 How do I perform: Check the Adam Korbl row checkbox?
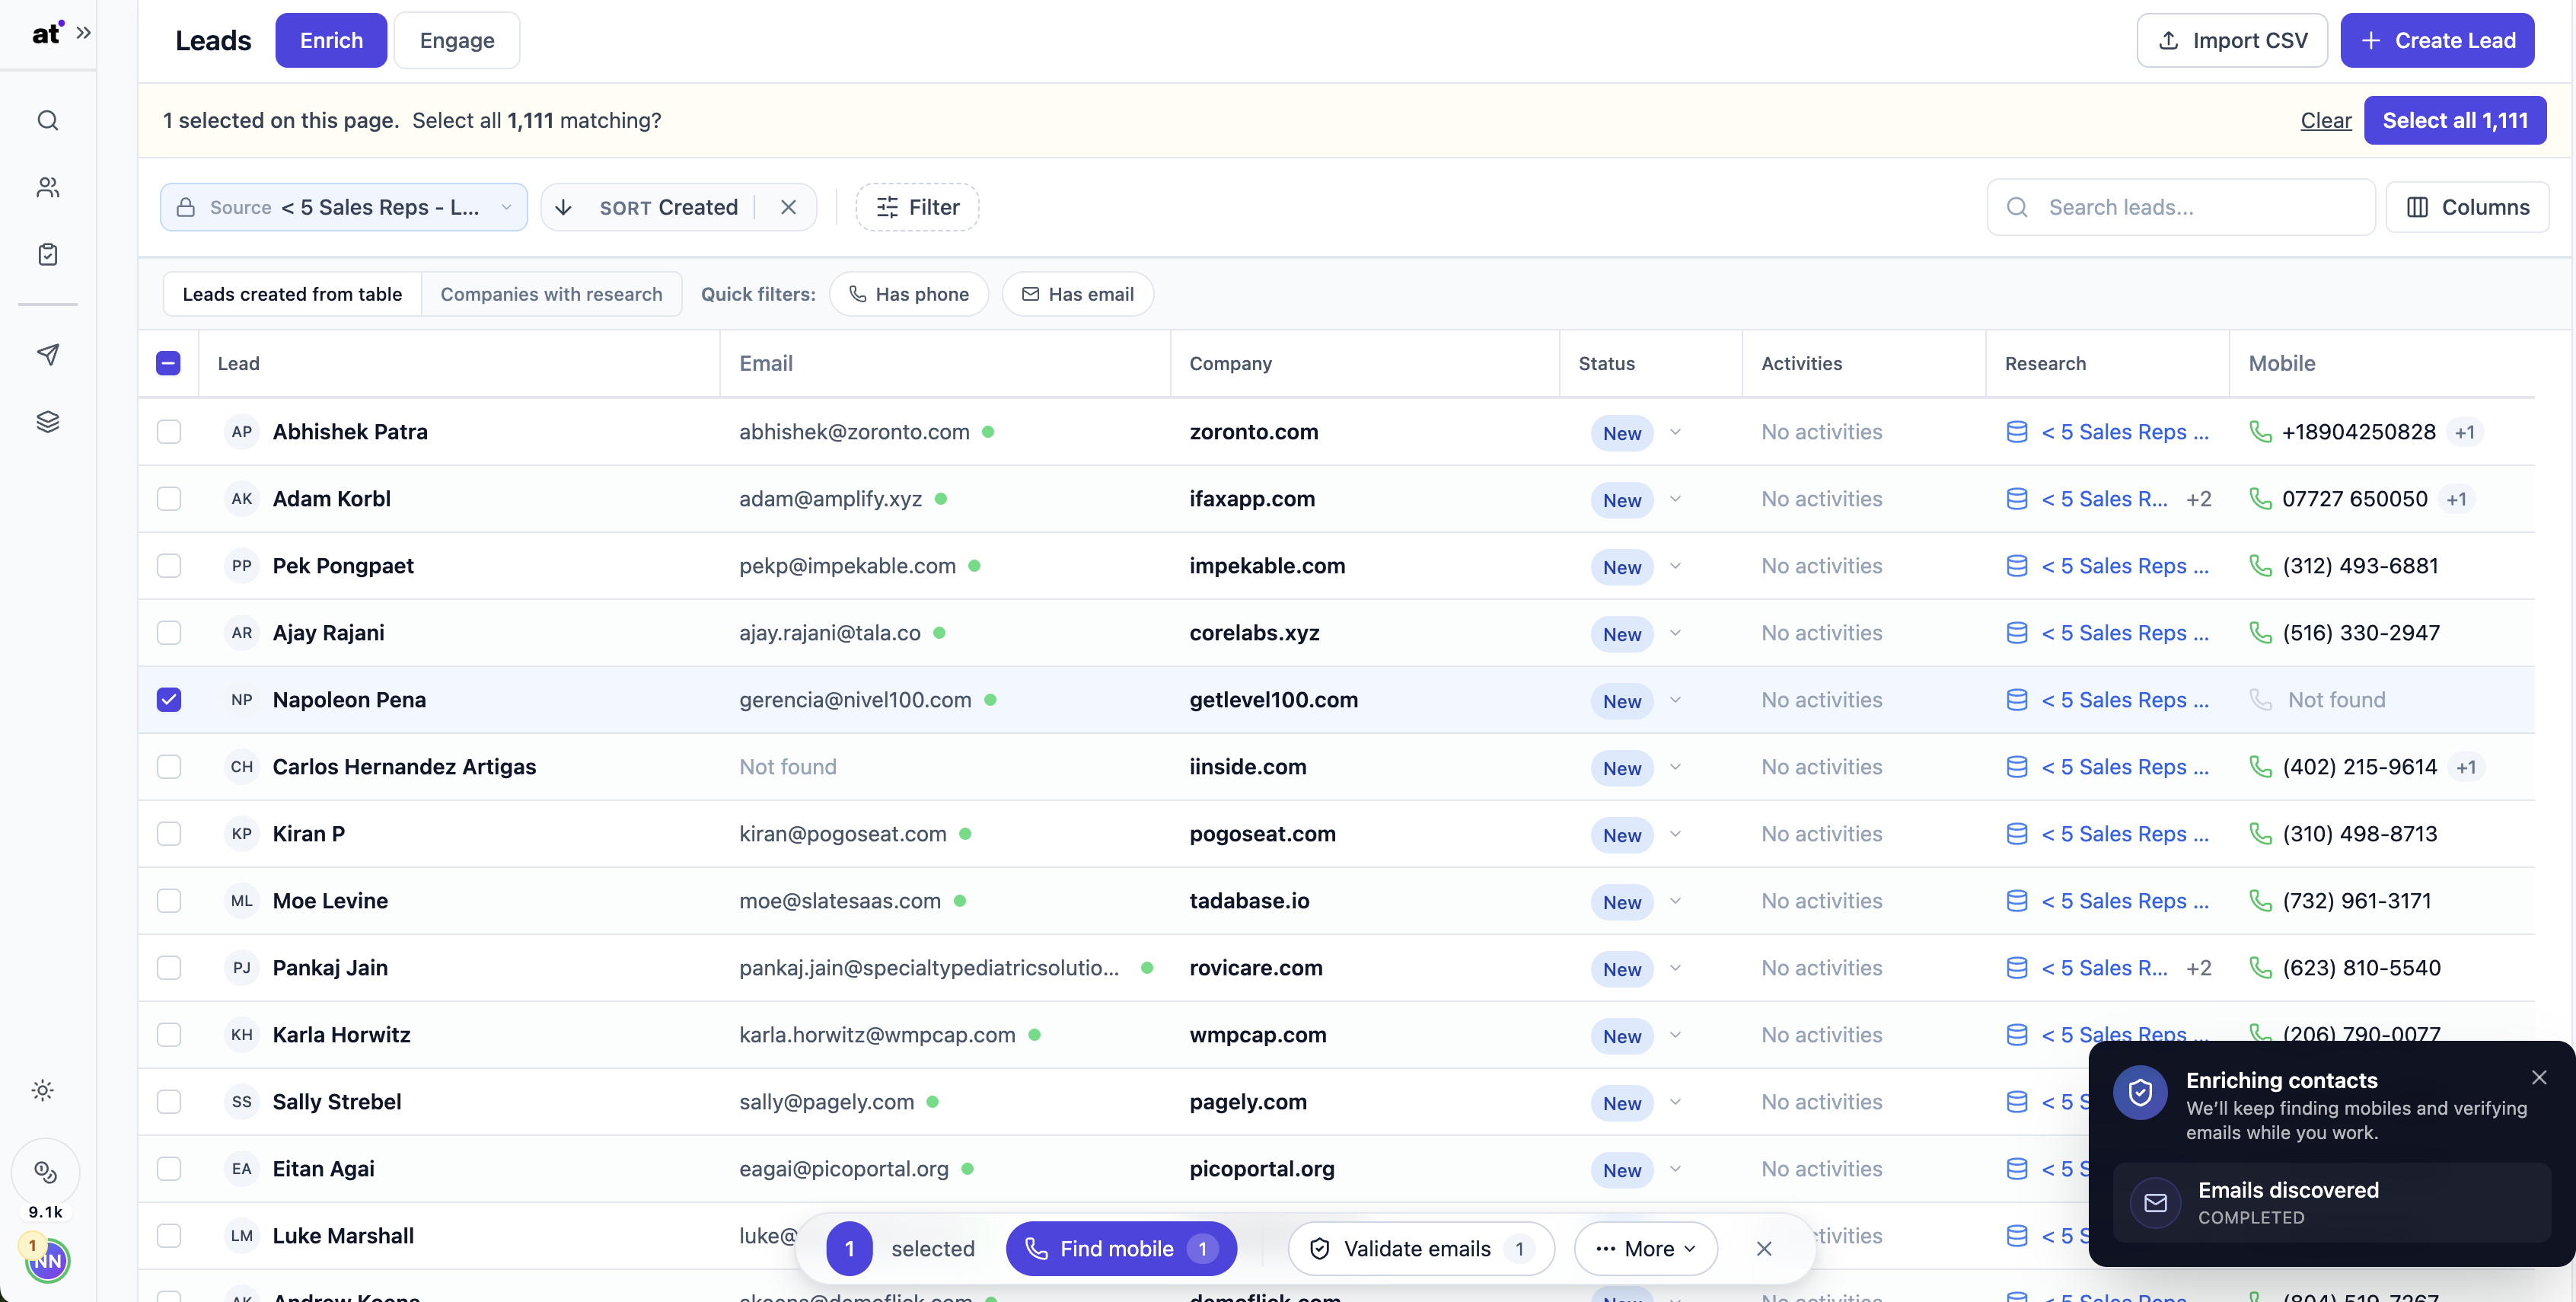[169, 499]
